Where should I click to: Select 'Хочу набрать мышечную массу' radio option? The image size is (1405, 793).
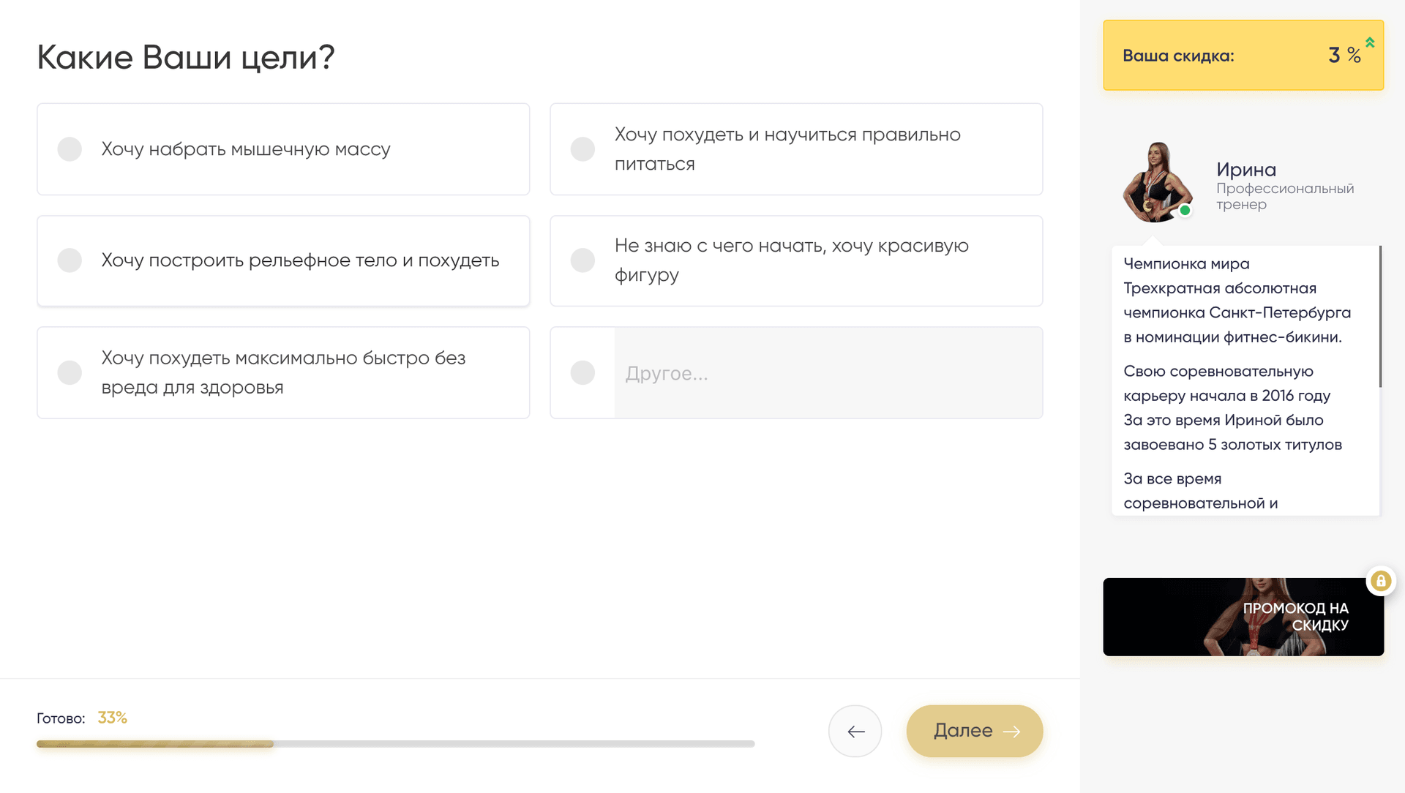[70, 149]
